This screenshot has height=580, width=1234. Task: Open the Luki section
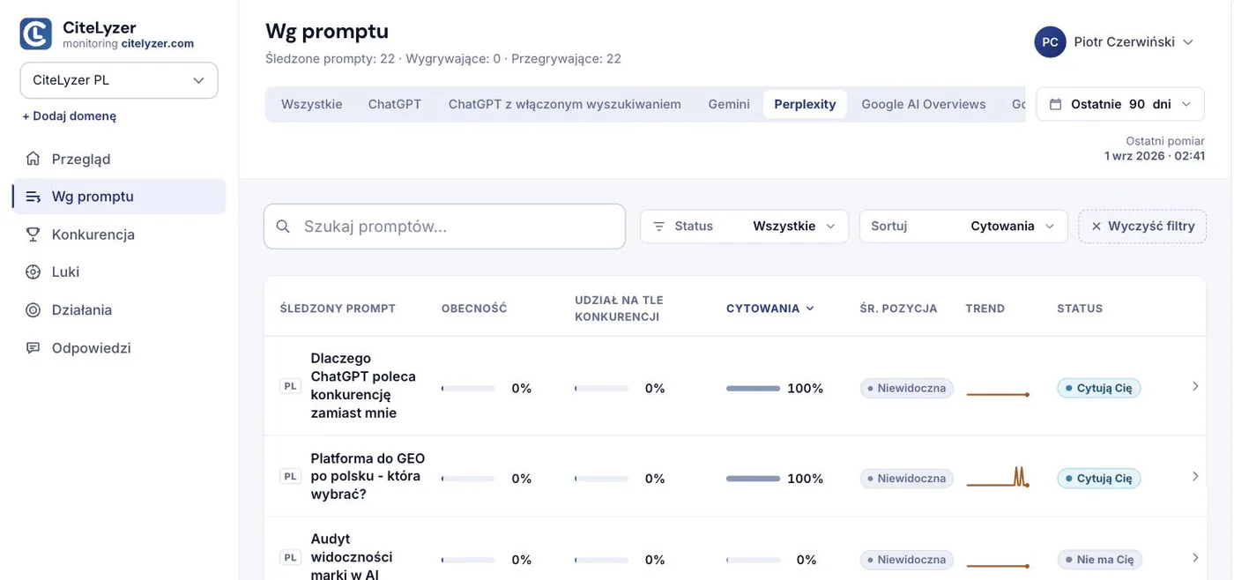coord(119,271)
